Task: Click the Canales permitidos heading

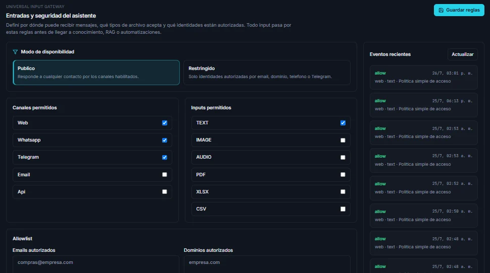Action: [x=35, y=107]
